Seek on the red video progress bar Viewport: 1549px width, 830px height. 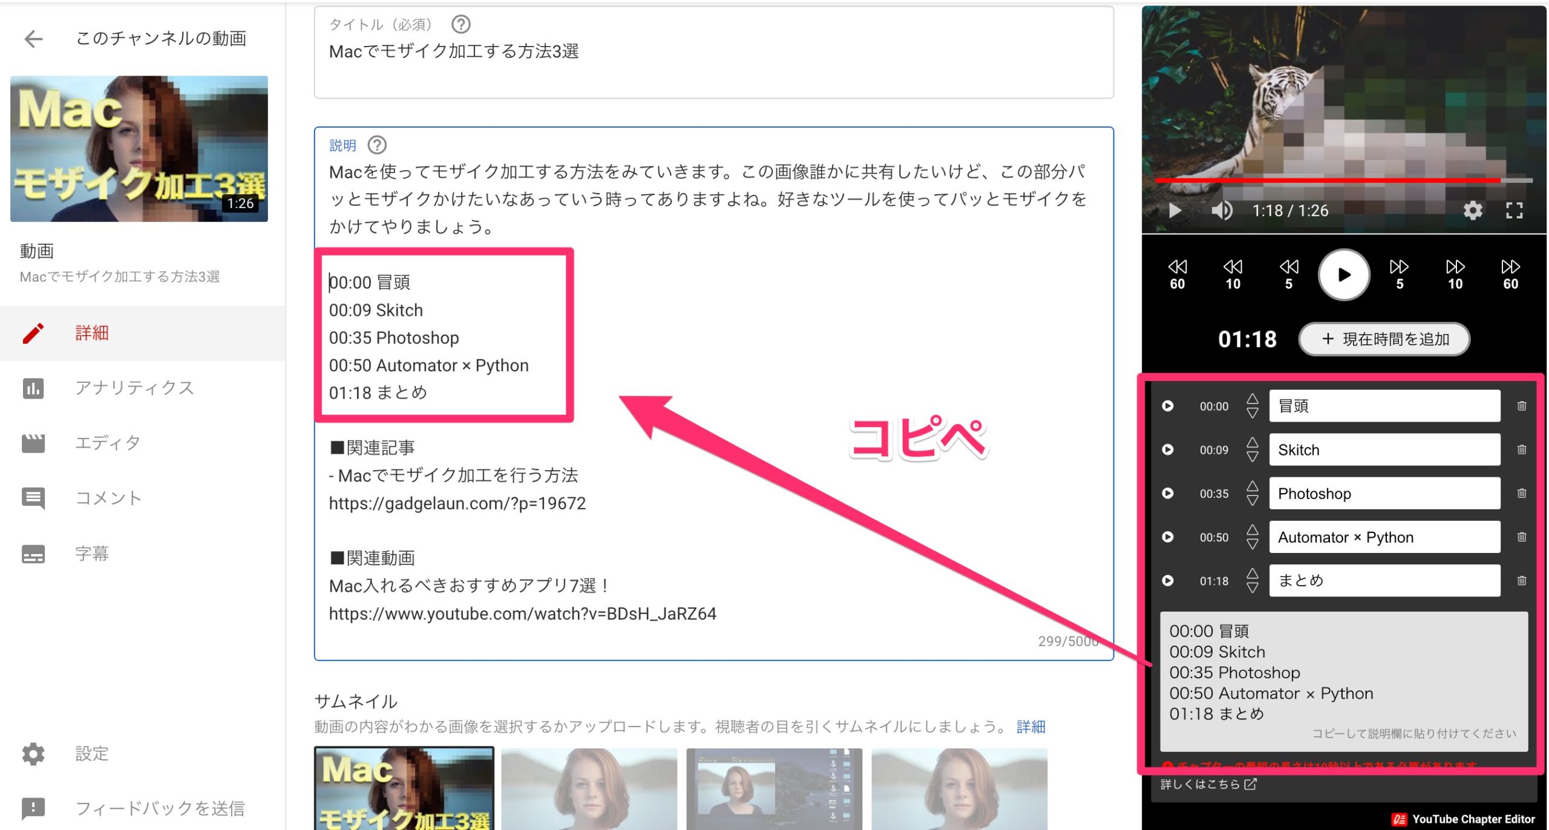coord(1343,180)
